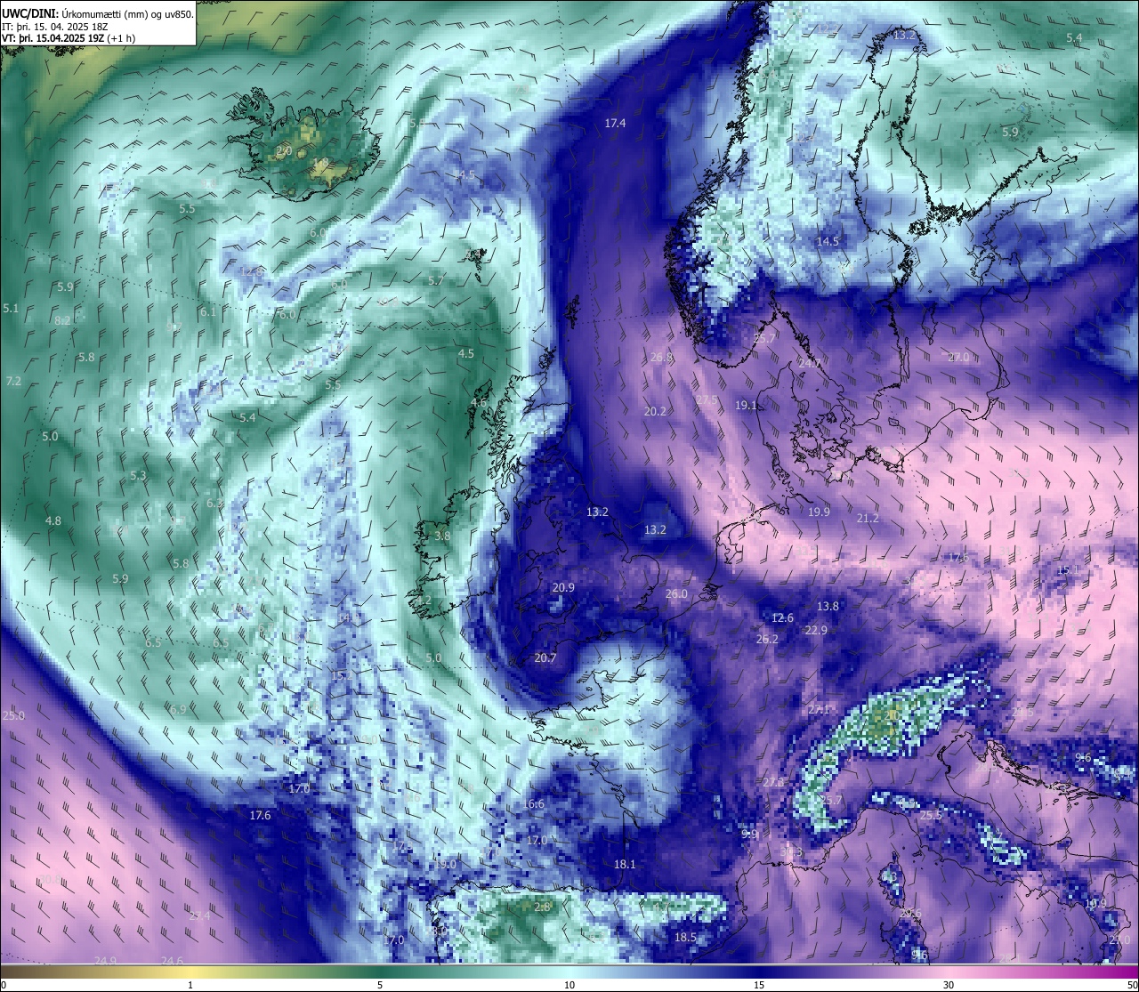This screenshot has height=992, width=1139.
Task: Click the title text "UWC/DINI: Úrkomumætti (mm) og uv850."
Action: [98, 13]
